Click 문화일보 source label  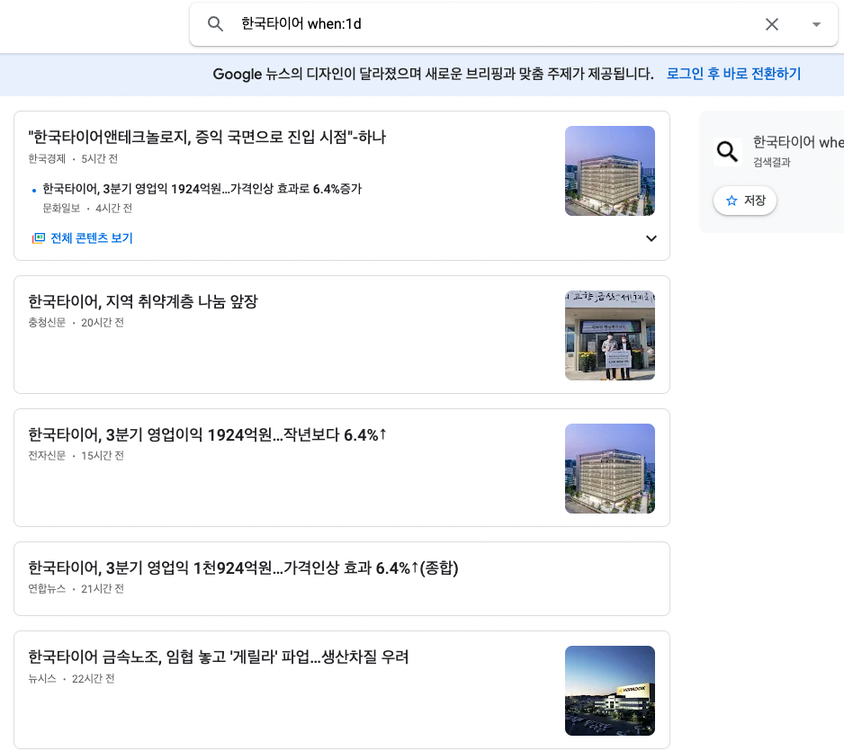(61, 208)
